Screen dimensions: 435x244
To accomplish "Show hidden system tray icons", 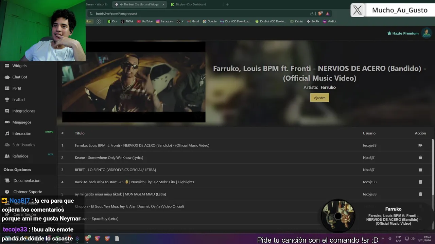I will click(383, 239).
